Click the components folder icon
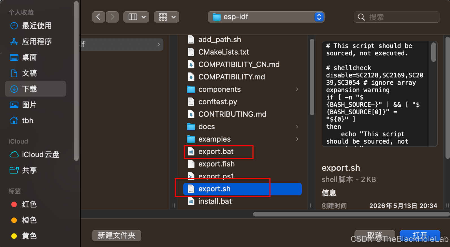Viewport: 450px width, 247px height. coord(191,90)
